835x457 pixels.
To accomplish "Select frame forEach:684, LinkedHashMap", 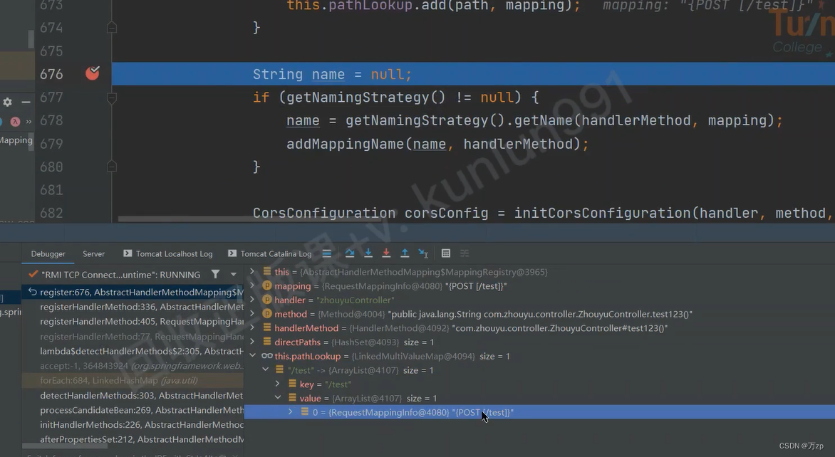I will point(133,380).
